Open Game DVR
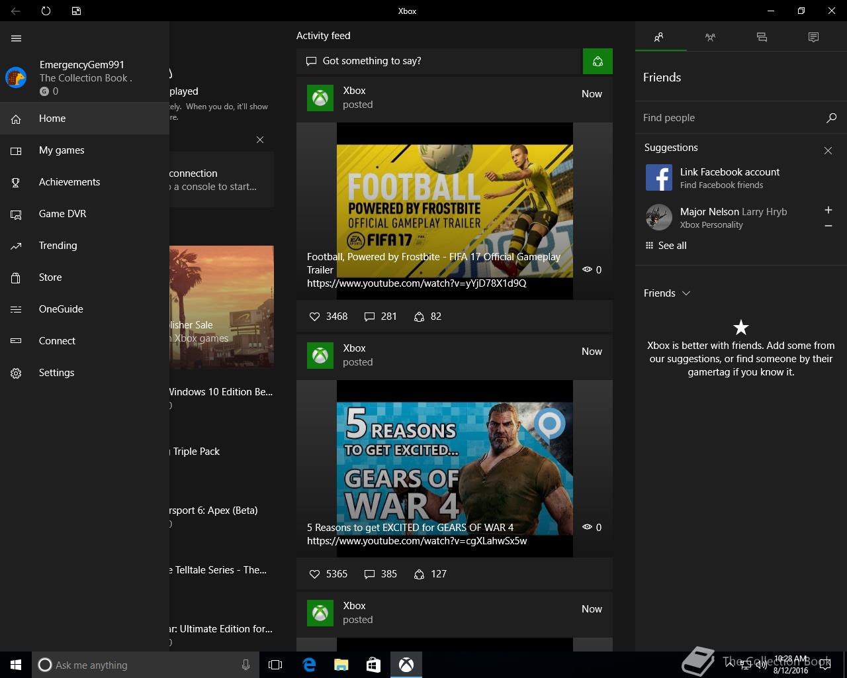 (85, 214)
